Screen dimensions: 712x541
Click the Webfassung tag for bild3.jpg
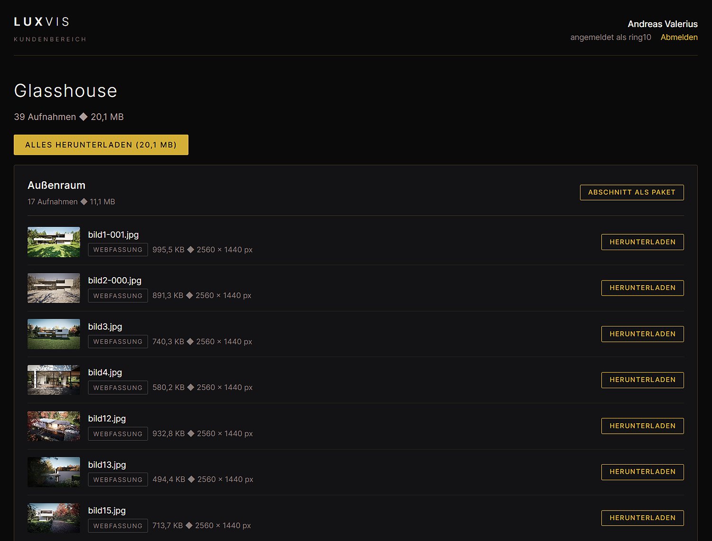click(x=118, y=342)
